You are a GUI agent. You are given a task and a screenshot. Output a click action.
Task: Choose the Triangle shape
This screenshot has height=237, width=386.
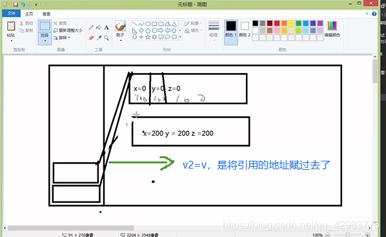174,24
